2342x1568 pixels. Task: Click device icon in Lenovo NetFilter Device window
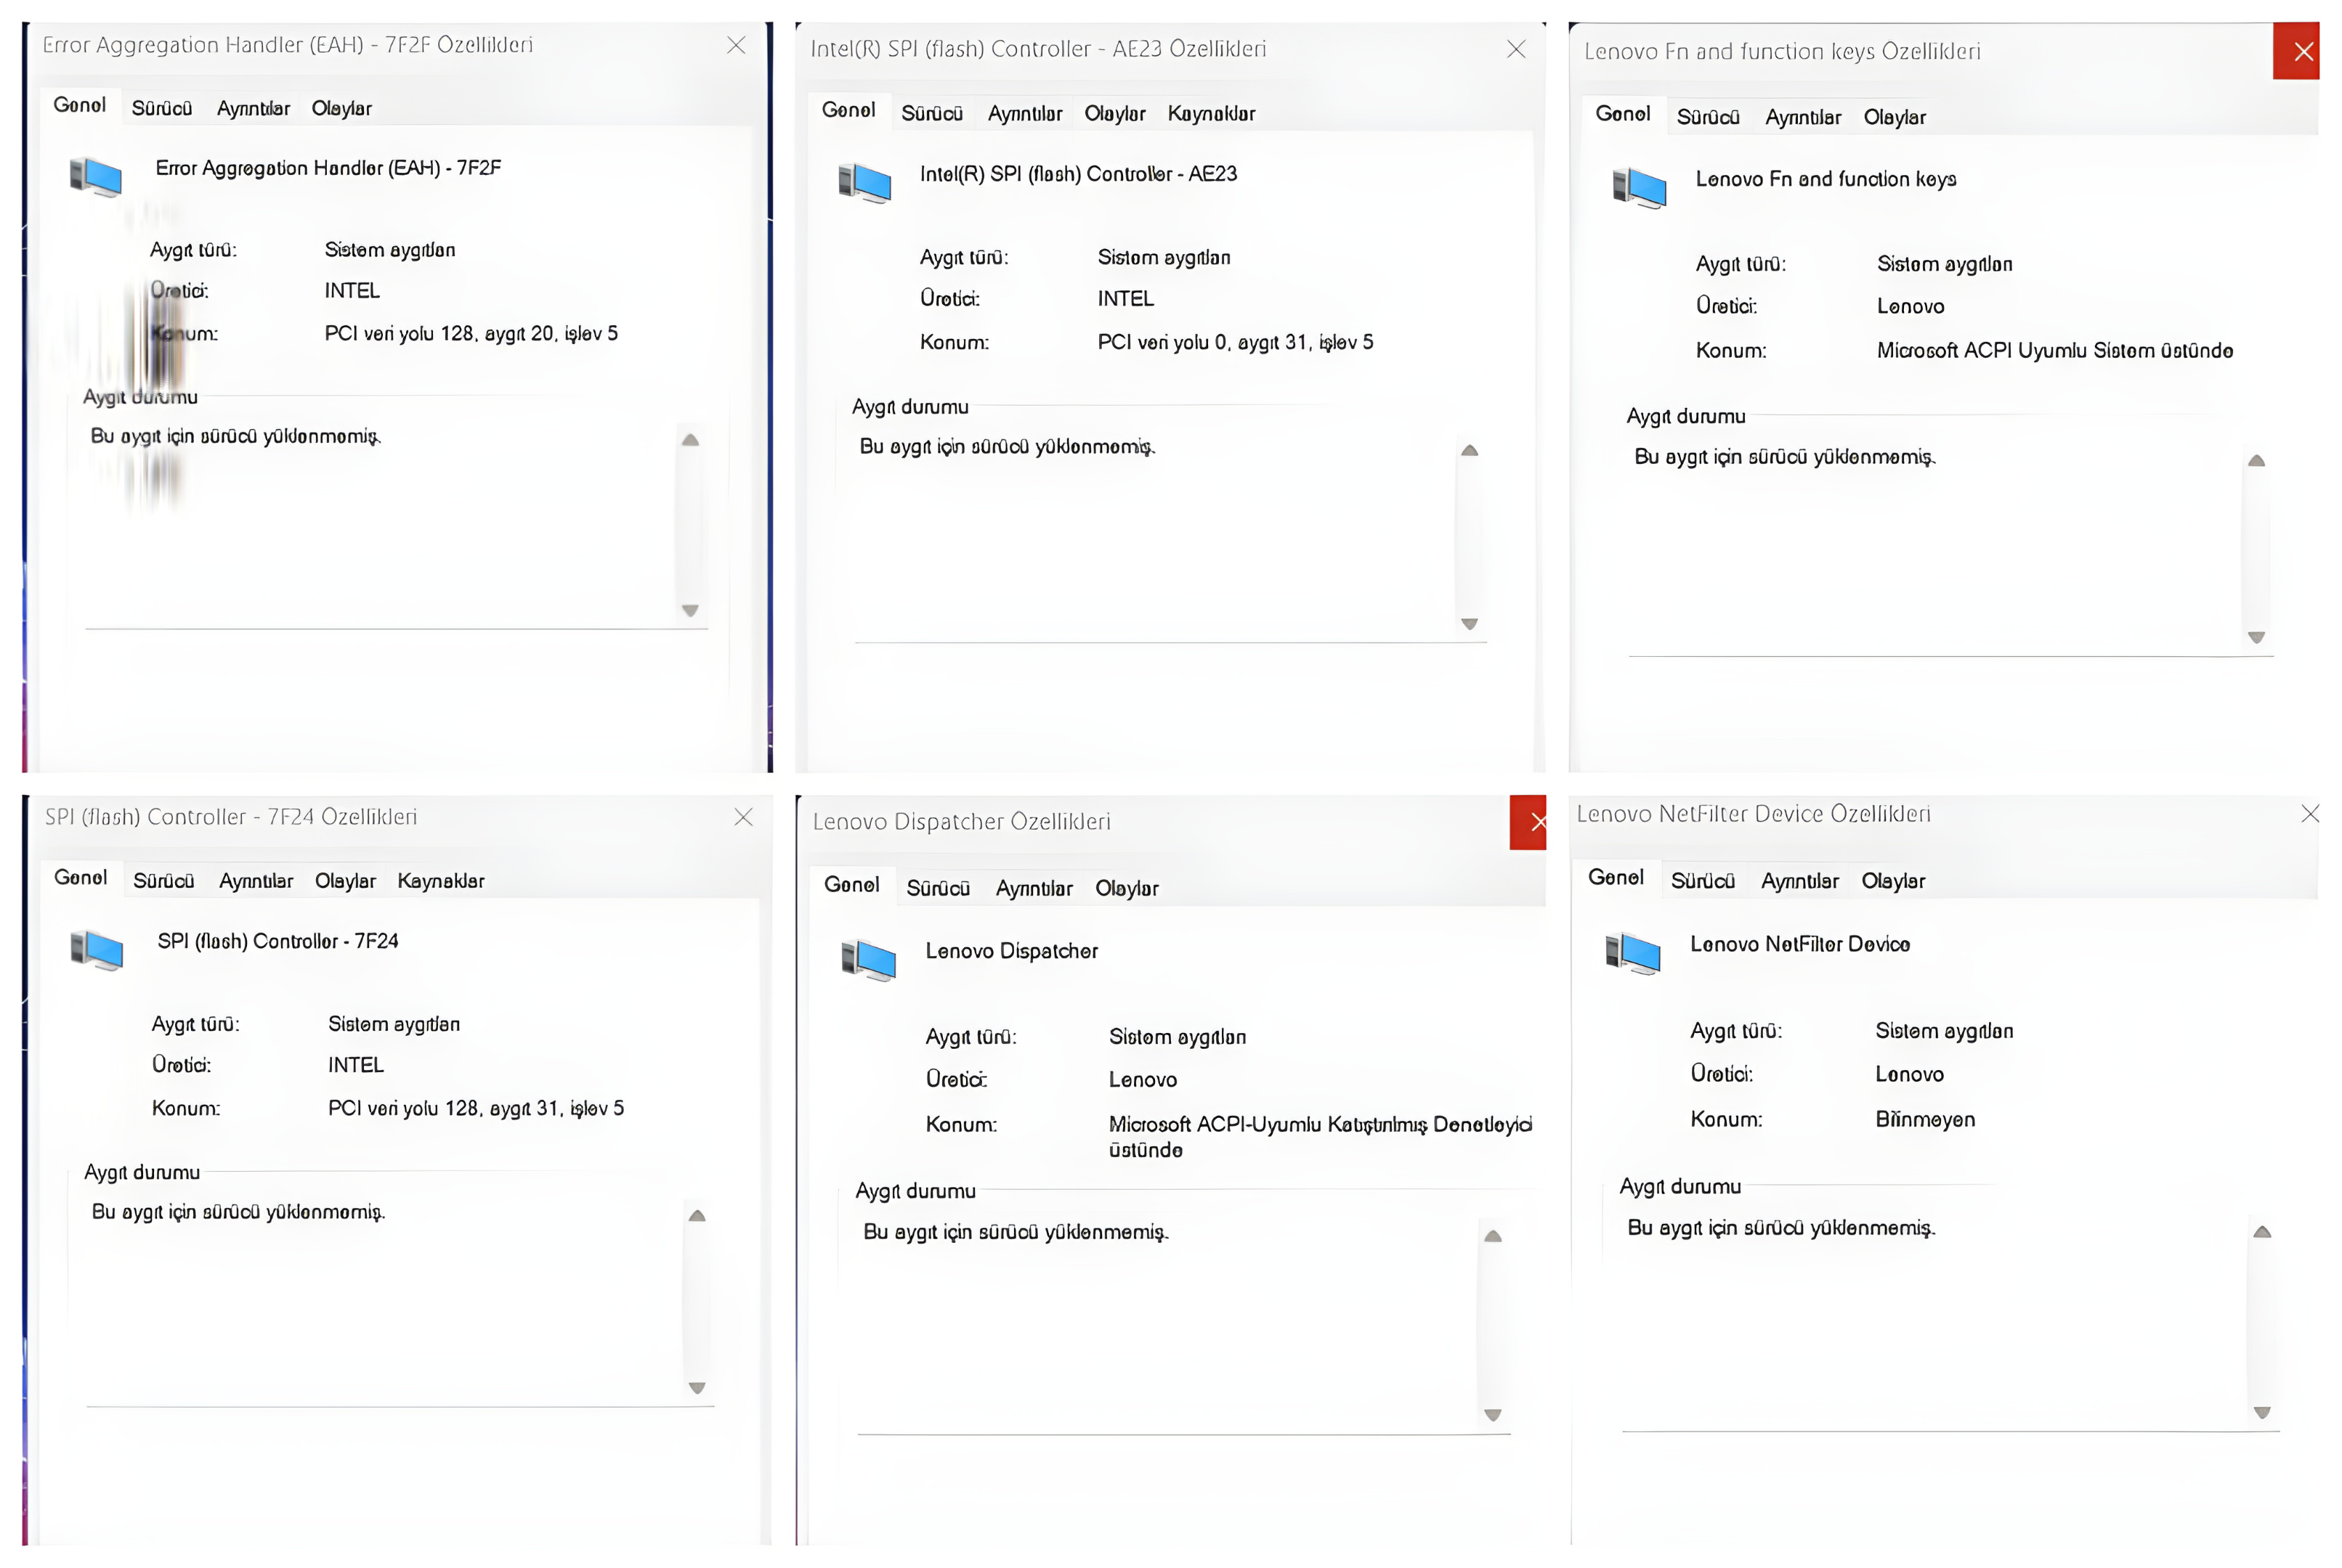click(x=1633, y=953)
